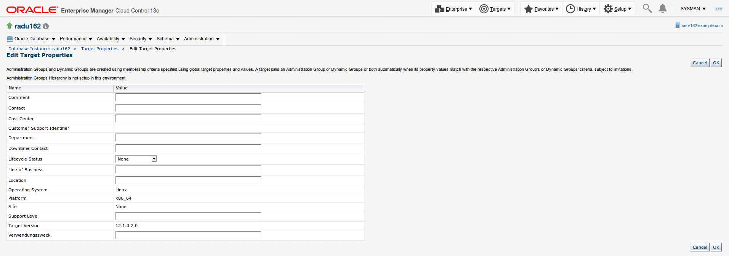Open the Targets dropdown menu

(495, 9)
